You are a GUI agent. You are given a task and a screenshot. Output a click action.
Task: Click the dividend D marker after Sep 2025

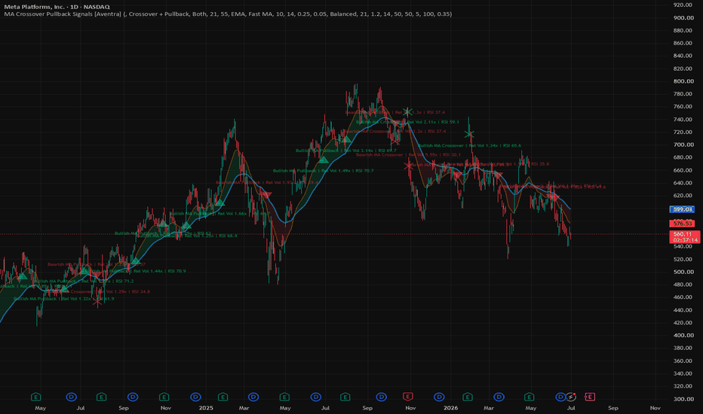pyautogui.click(x=381, y=397)
